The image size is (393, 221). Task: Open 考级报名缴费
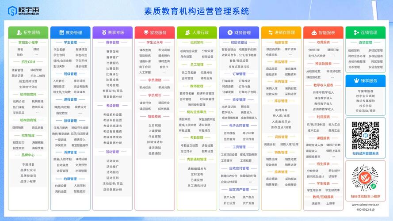click(x=113, y=131)
